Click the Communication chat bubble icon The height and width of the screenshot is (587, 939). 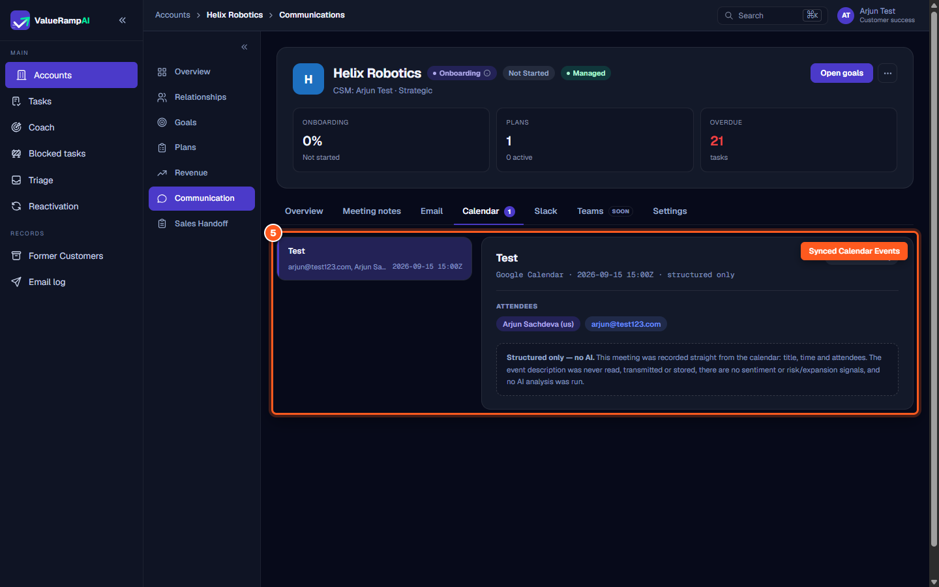click(162, 198)
